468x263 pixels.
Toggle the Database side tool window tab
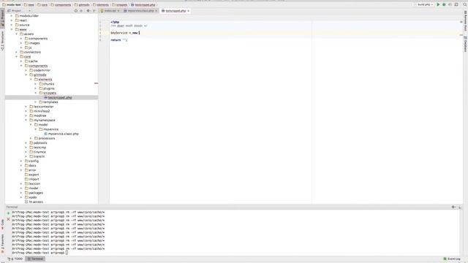[465, 44]
